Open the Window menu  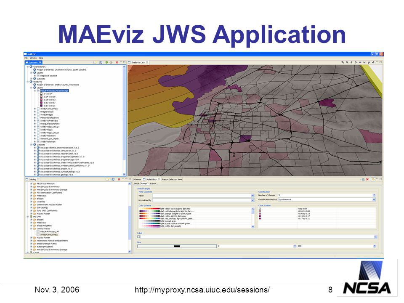[34, 58]
